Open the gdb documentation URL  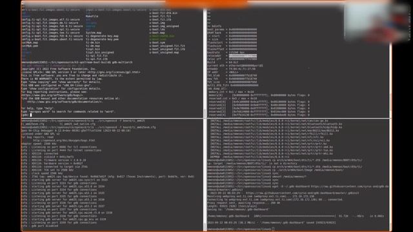(65, 102)
